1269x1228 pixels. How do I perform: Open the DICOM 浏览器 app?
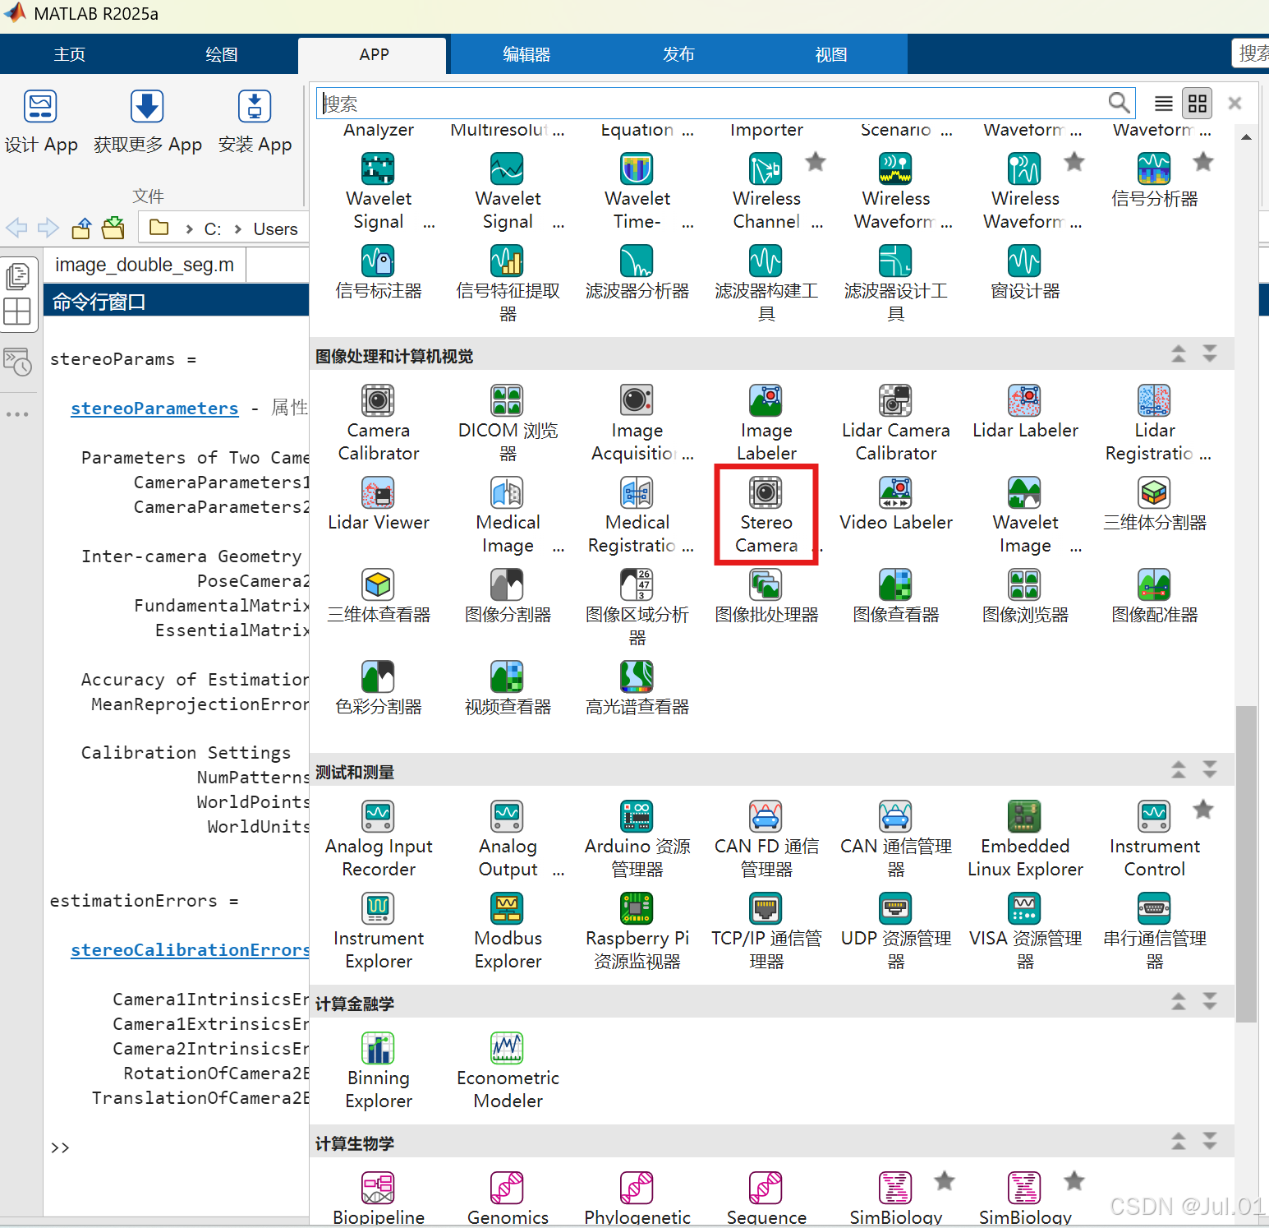(508, 422)
